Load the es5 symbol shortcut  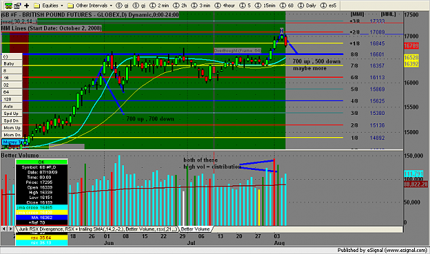[x=329, y=6]
